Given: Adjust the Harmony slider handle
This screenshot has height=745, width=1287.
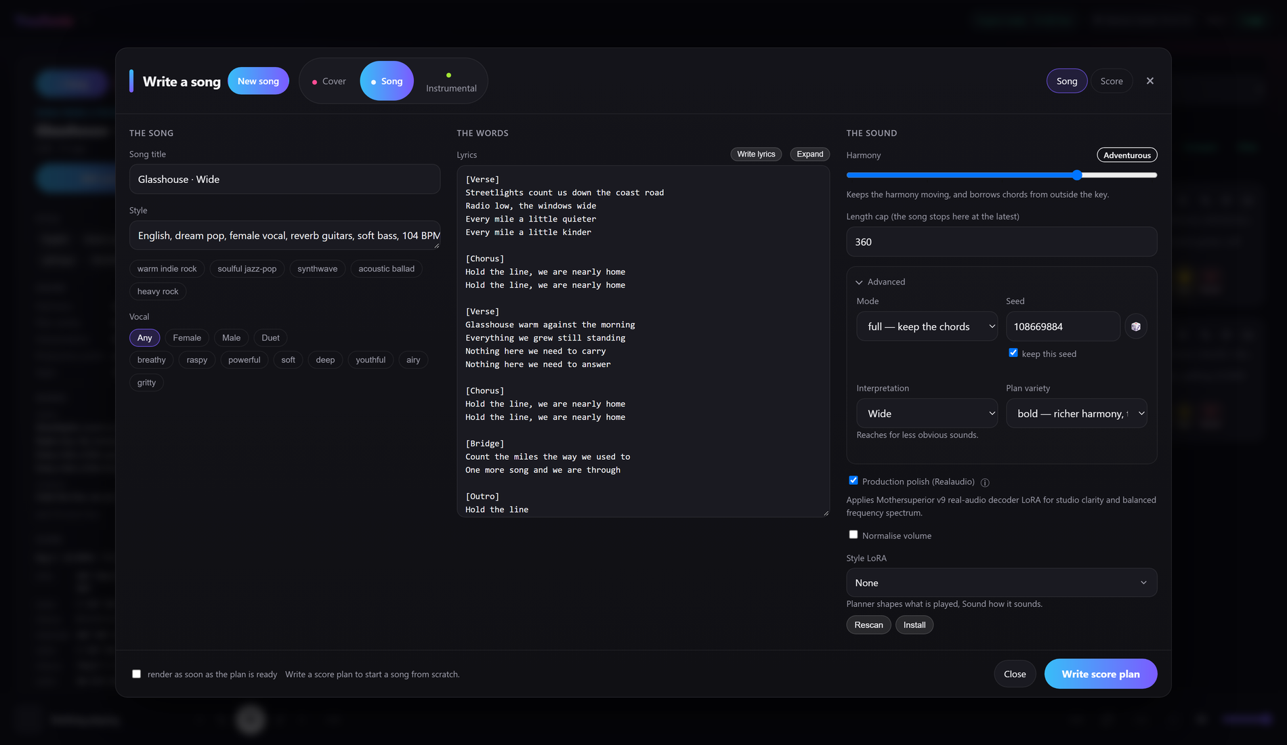Looking at the screenshot, I should [1077, 175].
